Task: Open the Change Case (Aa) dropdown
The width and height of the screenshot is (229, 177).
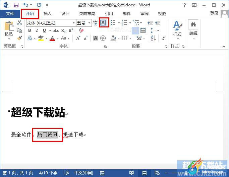Action: click(x=65, y=38)
